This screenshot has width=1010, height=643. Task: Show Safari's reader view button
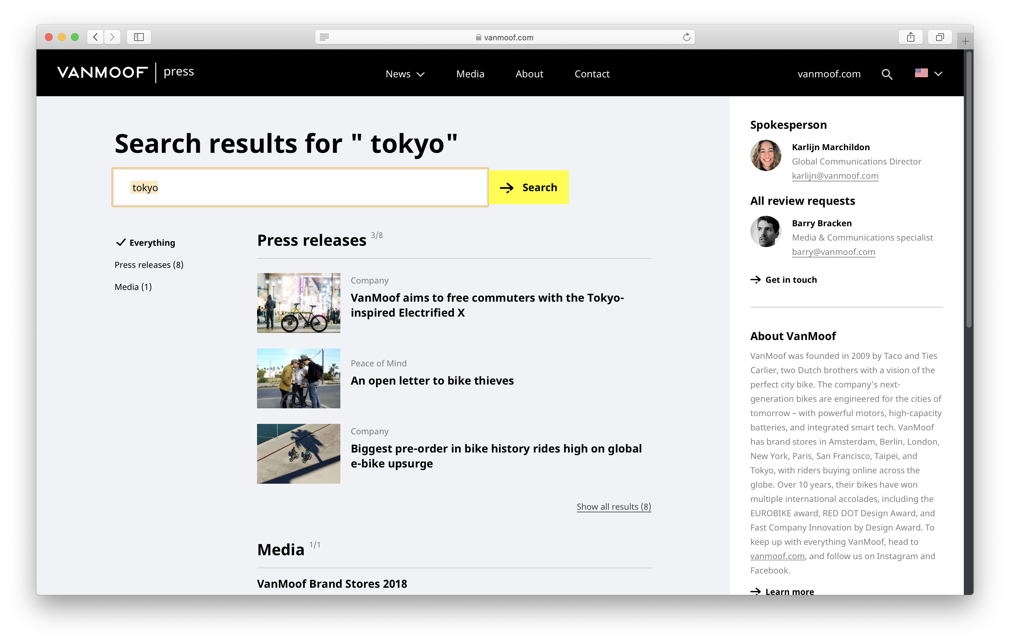coord(324,37)
